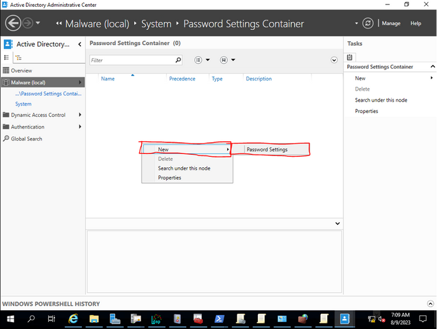Screen dimensions: 437x329
Task: Choose Search under this node in context menu
Action: [x=184, y=168]
